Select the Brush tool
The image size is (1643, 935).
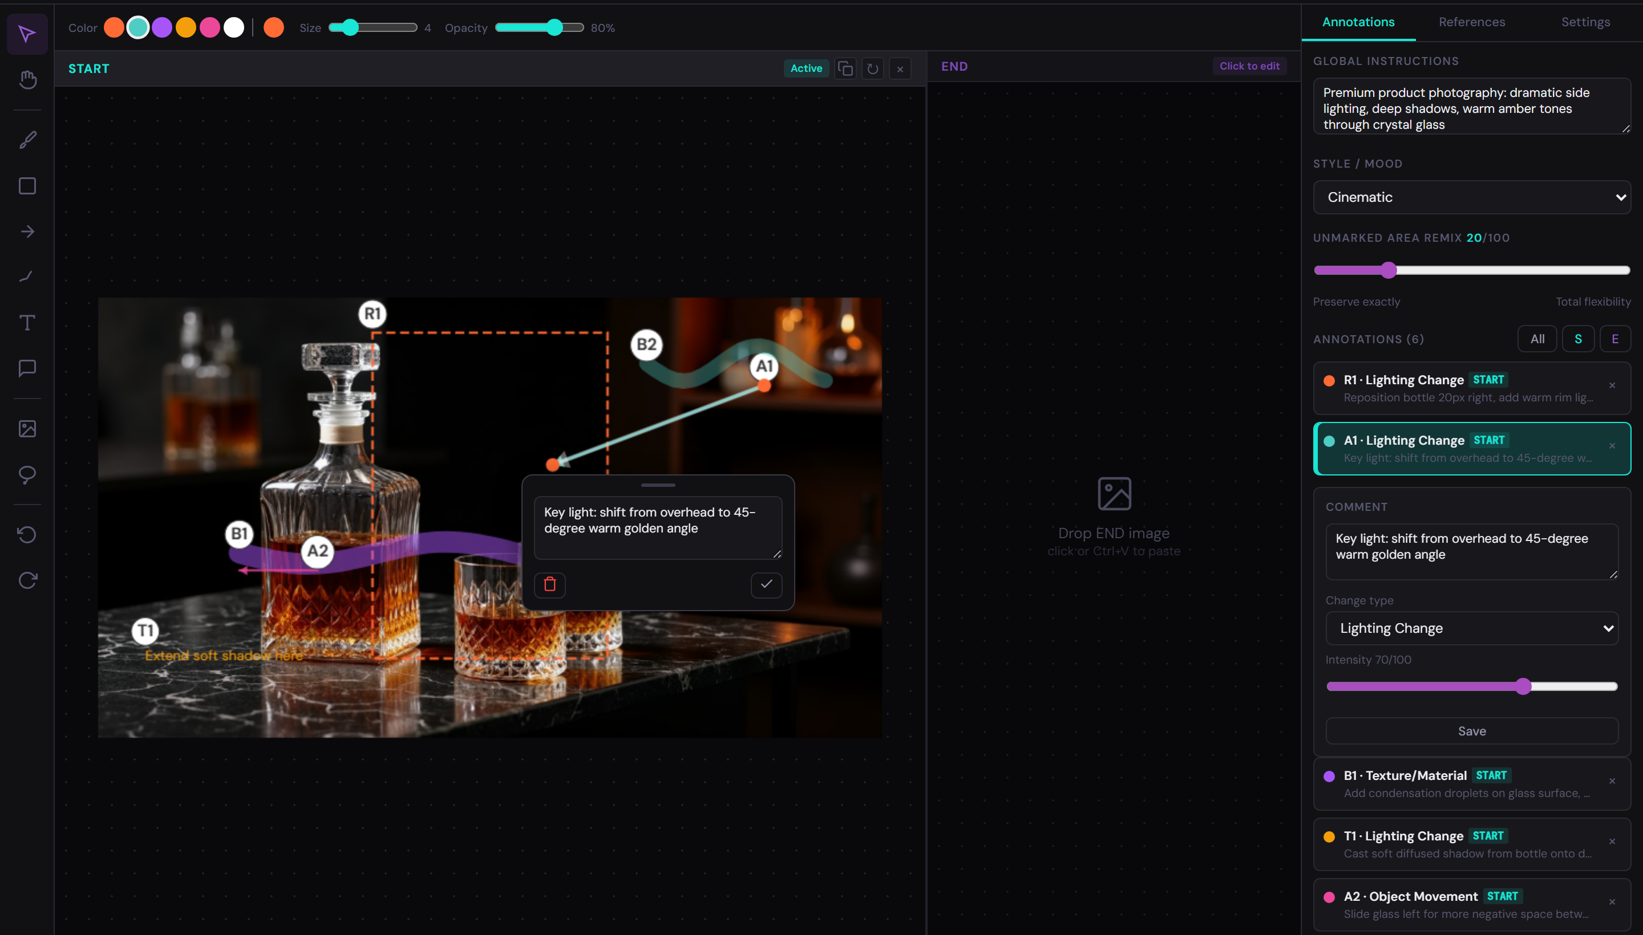click(27, 139)
